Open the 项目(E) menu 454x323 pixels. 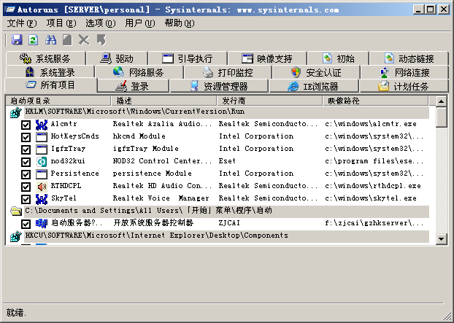click(61, 23)
